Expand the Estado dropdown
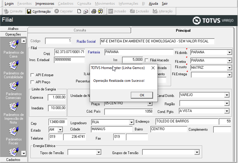Screen dimensions: 238x163 [x=60, y=130]
